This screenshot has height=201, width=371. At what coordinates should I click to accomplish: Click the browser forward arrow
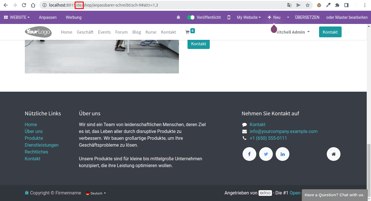coord(15,5)
